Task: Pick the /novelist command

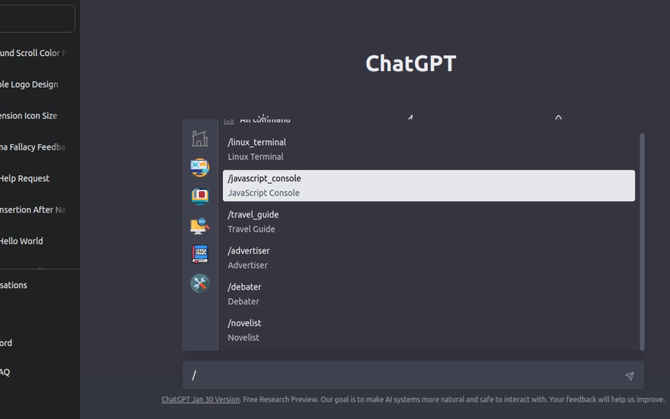Action: point(429,330)
